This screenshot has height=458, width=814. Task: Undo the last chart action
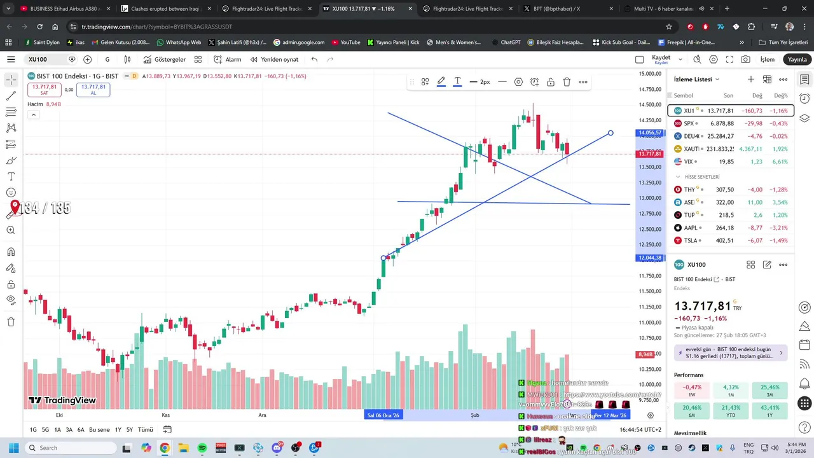(314, 59)
